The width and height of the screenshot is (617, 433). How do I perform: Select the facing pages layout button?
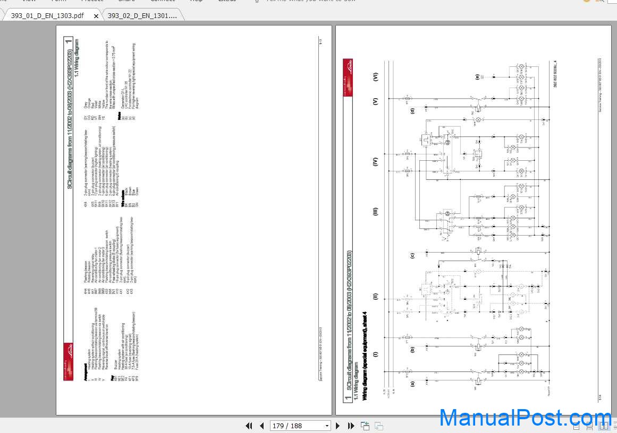[603, 426]
